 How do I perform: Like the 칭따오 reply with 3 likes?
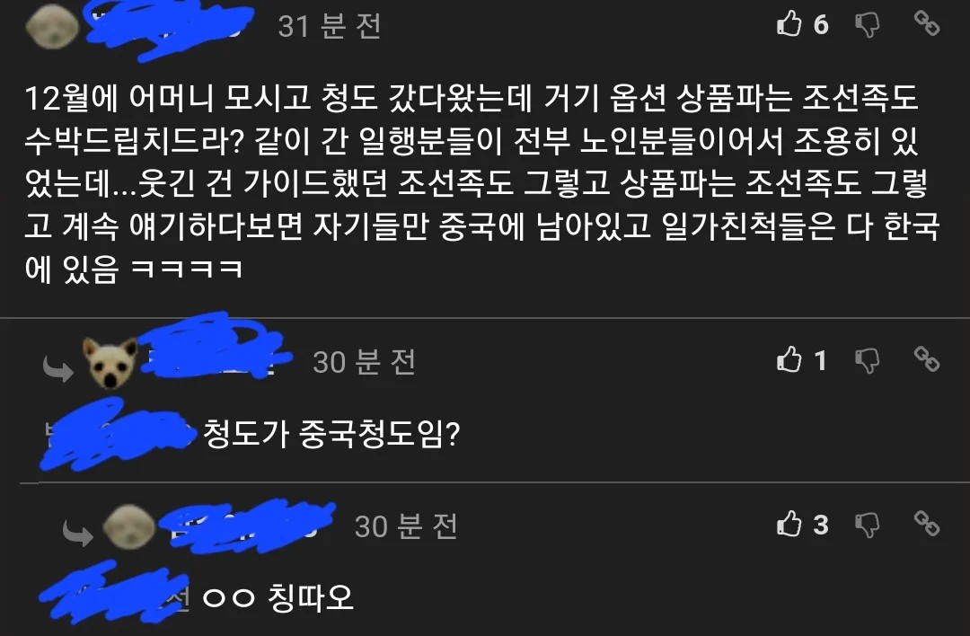789,524
